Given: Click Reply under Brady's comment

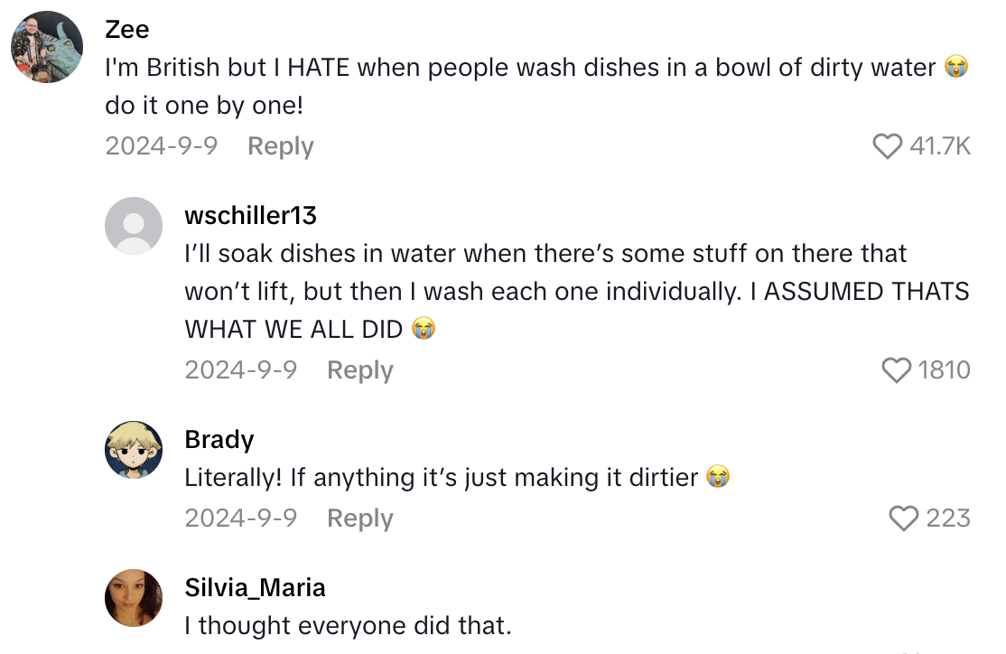Looking at the screenshot, I should coord(359,519).
